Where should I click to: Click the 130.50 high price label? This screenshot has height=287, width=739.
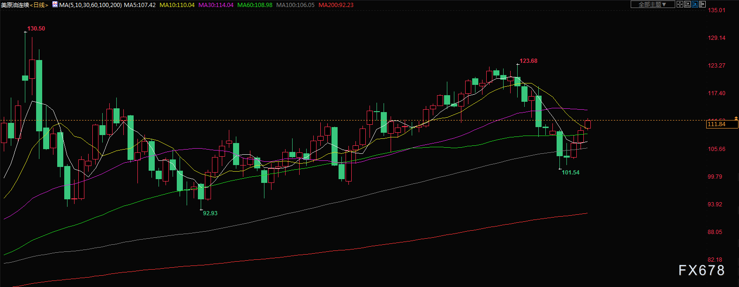(36, 29)
